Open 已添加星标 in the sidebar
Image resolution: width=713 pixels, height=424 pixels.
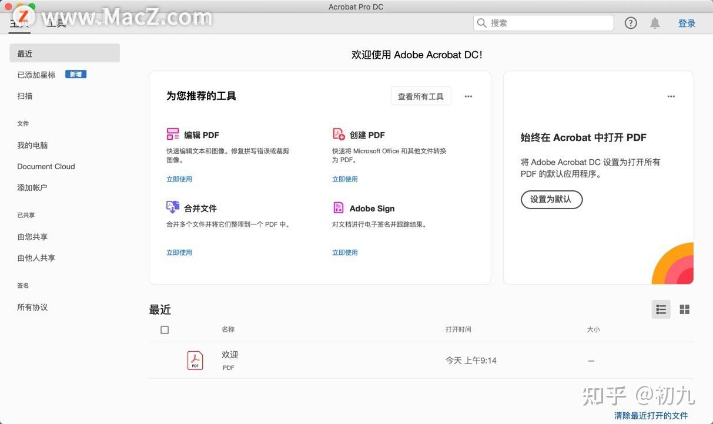tap(36, 75)
